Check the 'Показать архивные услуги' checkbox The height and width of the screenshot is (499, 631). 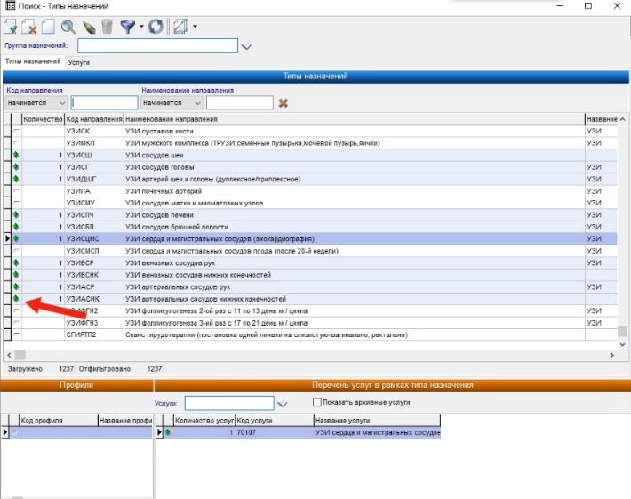[318, 403]
